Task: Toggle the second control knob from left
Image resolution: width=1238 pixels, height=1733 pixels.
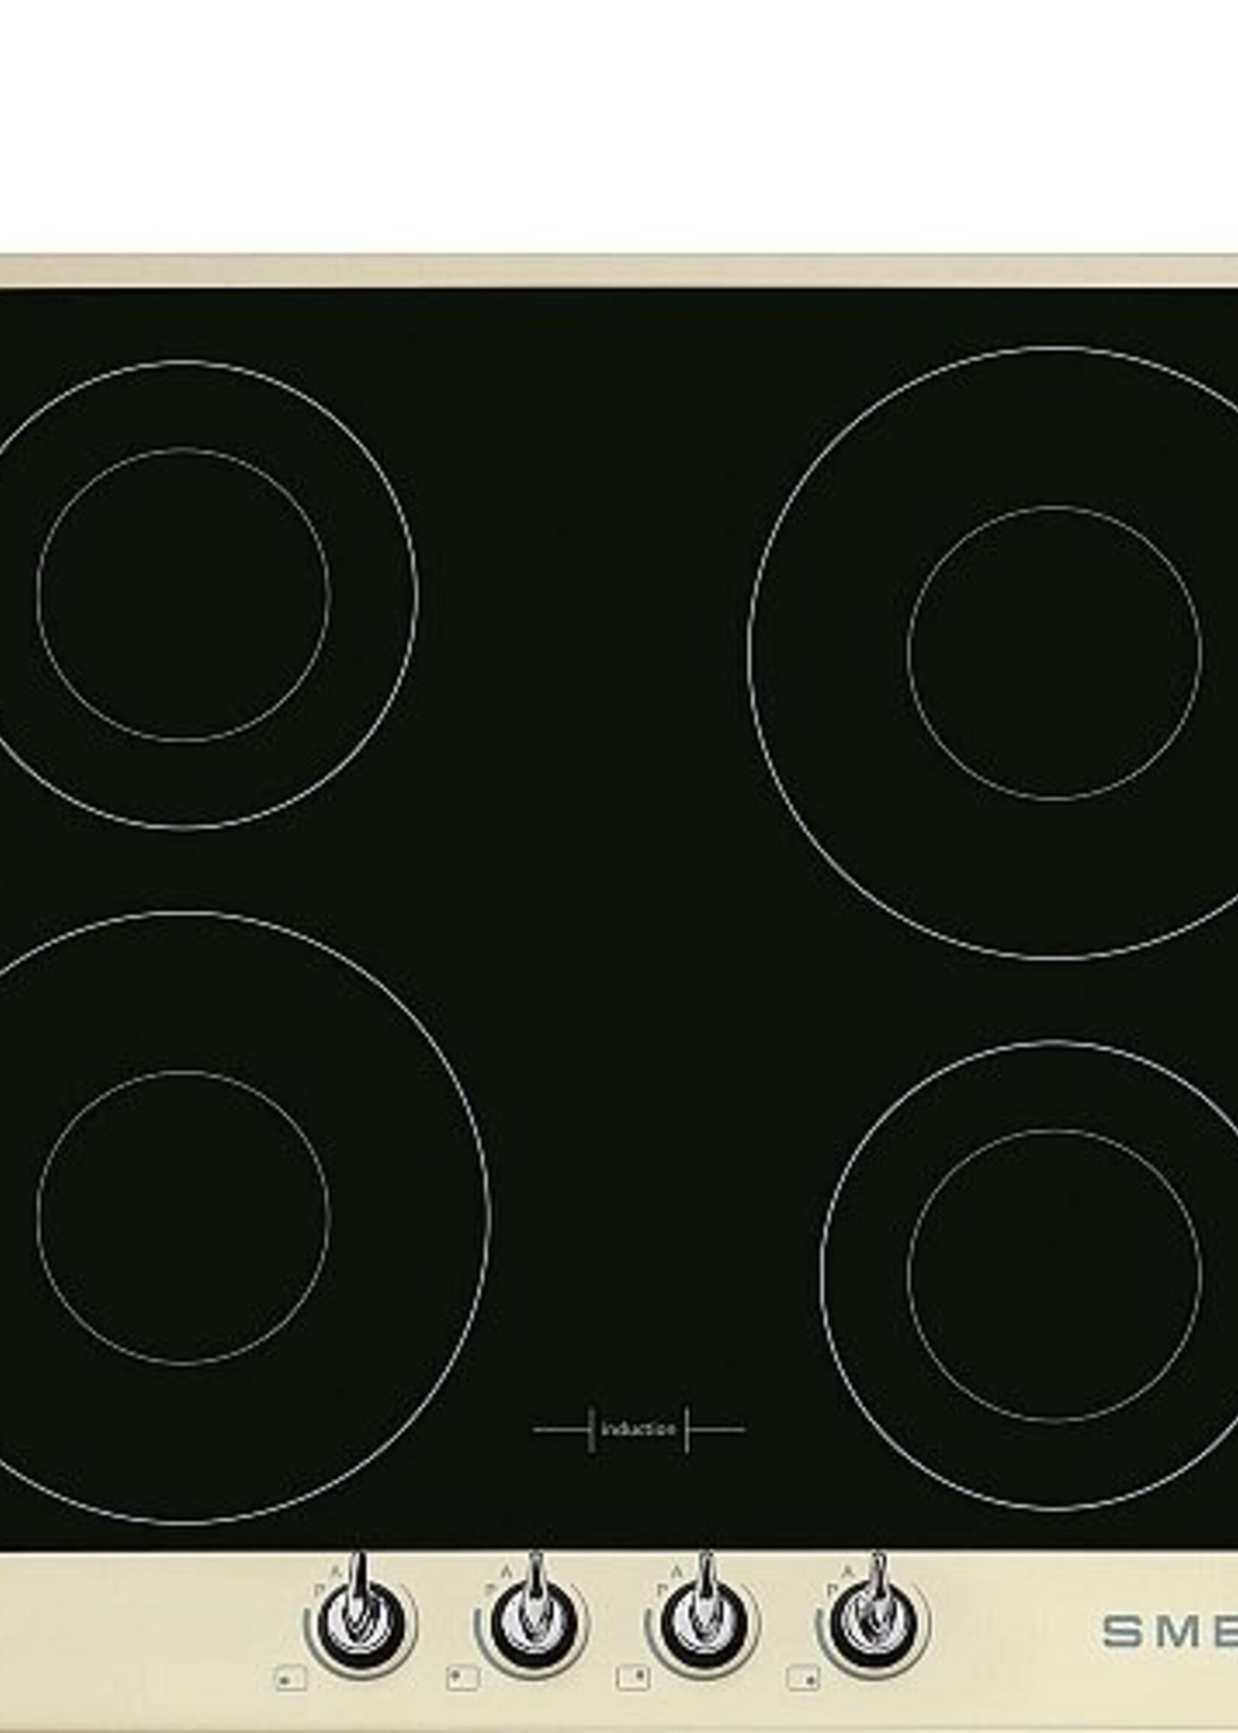Action: pos(531,1621)
